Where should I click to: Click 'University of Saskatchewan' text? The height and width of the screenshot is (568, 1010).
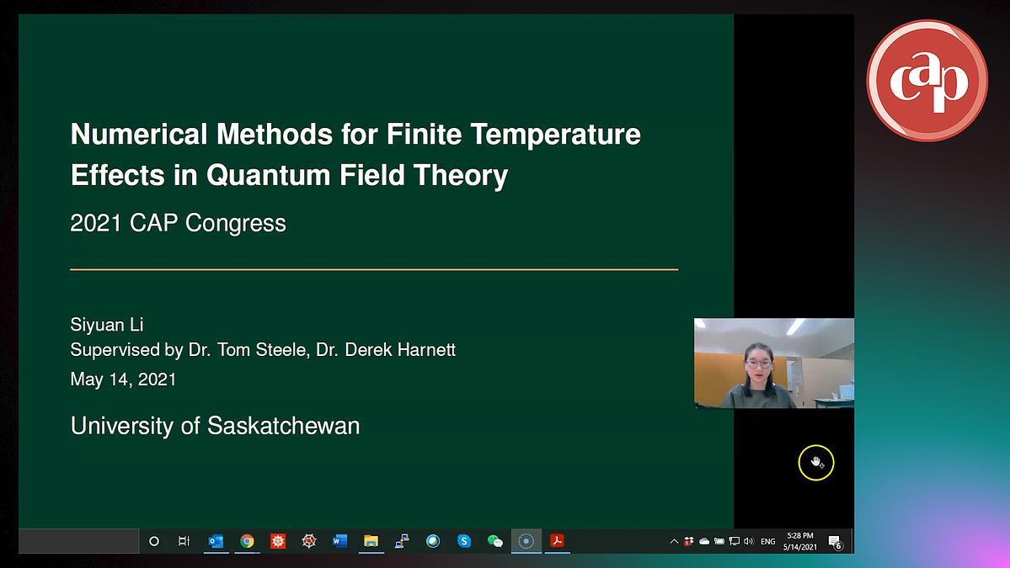[x=215, y=426]
